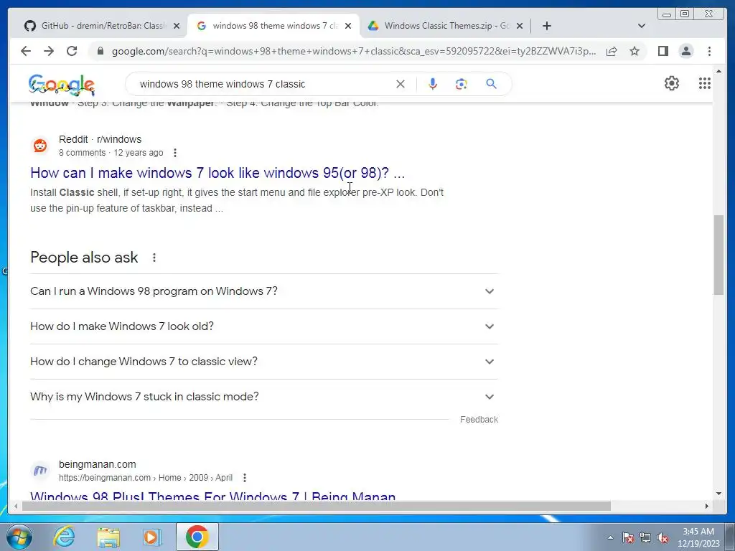View site information padlock icon
Screen dimensions: 735x551
coord(100,51)
